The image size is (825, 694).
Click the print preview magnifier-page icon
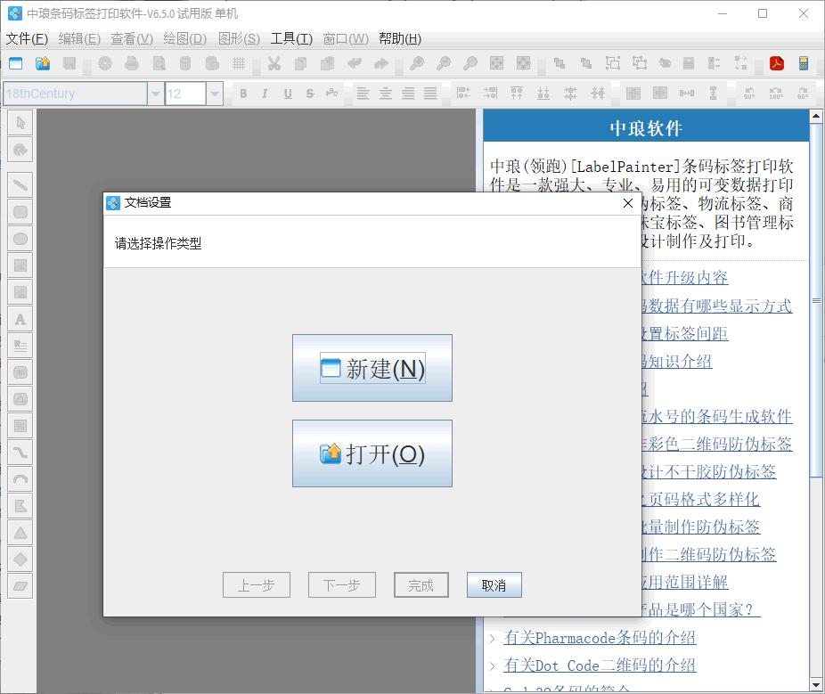coord(159,63)
